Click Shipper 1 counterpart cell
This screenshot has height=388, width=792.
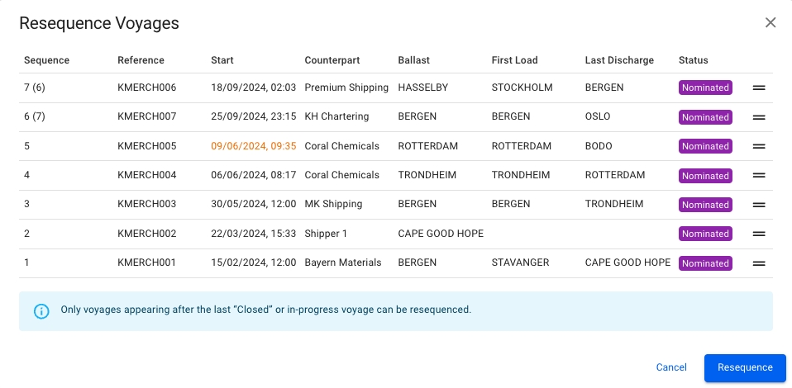click(x=327, y=234)
